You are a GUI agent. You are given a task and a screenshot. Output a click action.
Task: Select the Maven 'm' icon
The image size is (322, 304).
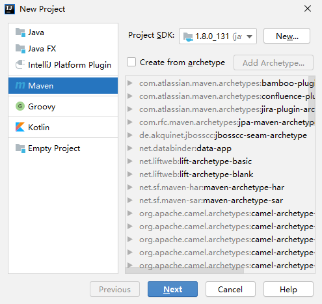pos(20,85)
